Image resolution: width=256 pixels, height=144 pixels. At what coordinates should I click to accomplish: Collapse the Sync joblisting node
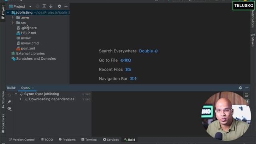pyautogui.click(x=16, y=94)
